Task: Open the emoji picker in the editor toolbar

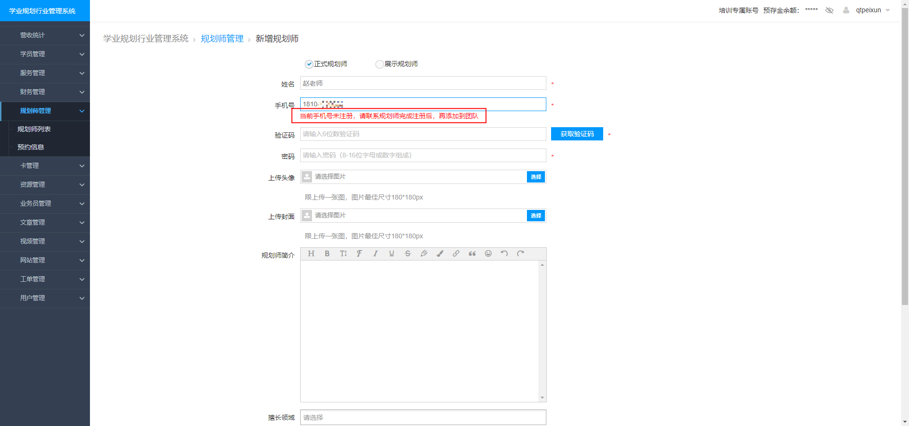Action: click(488, 253)
